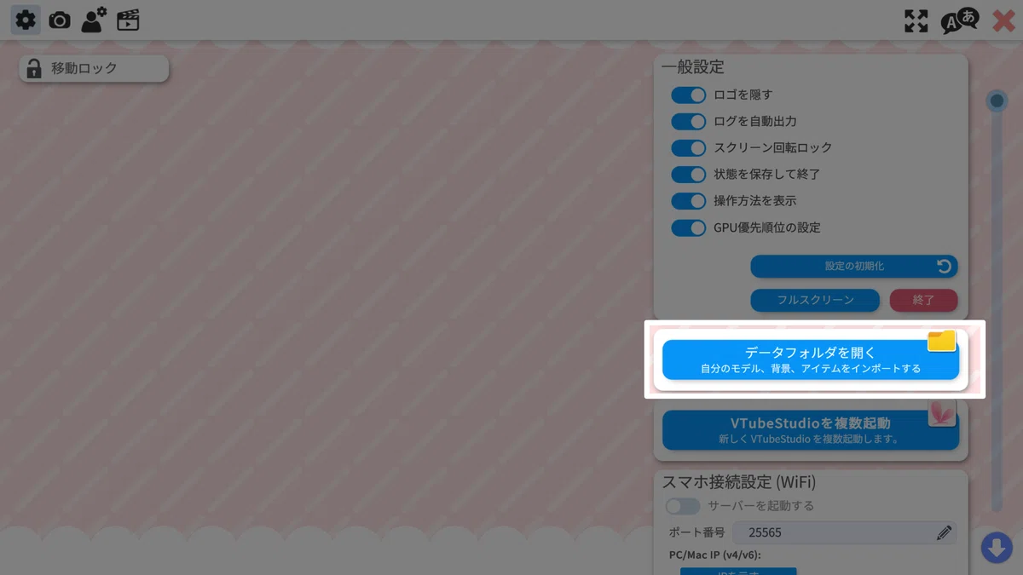Toggle スクリーン回転ロック switch
1023x575 pixels.
pos(689,147)
